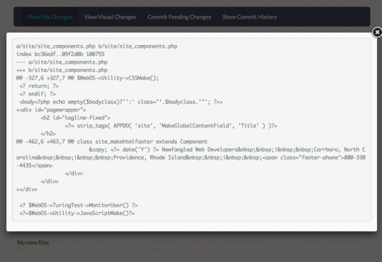Select Show Commit History
The height and width of the screenshot is (262, 382).
point(250,17)
